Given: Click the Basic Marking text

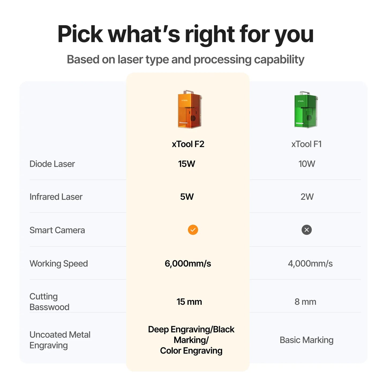Looking at the screenshot, I should click(x=306, y=340).
